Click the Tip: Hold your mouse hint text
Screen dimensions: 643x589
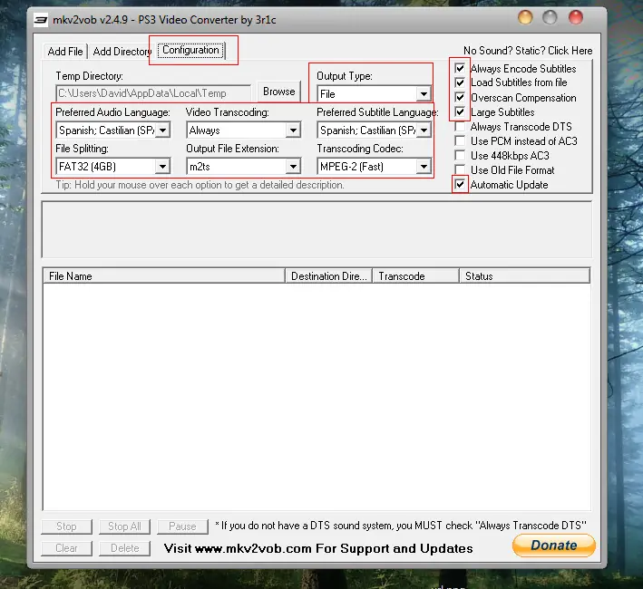pos(200,185)
